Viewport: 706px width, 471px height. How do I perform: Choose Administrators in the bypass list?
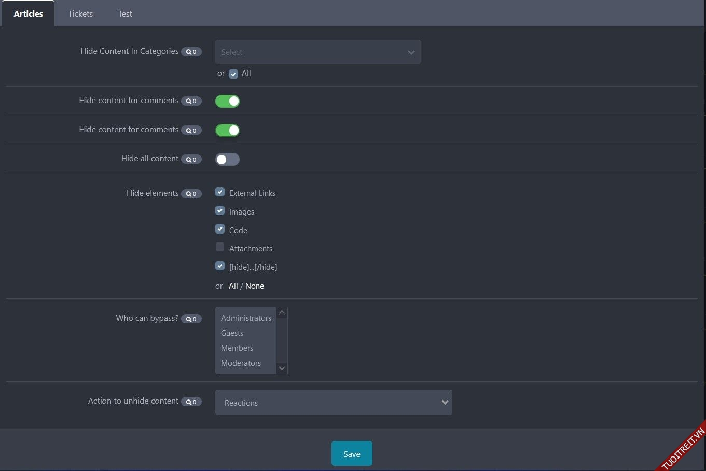[246, 318]
